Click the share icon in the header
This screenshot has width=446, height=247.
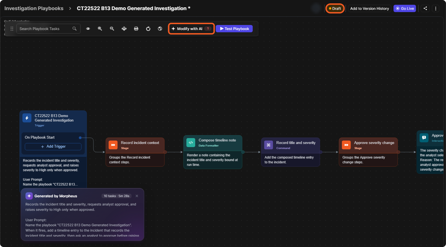click(x=425, y=8)
